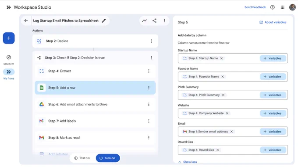Viewport: 298px width, 167px height.
Task: Remove Sender email address variable chip
Action: tap(231, 132)
